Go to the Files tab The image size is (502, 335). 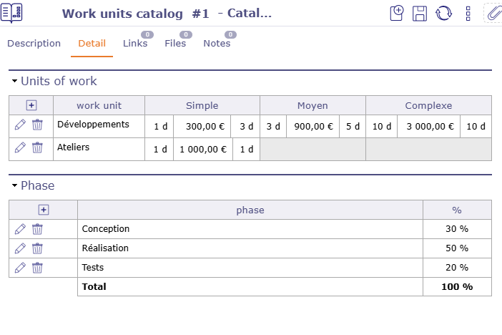coord(175,44)
